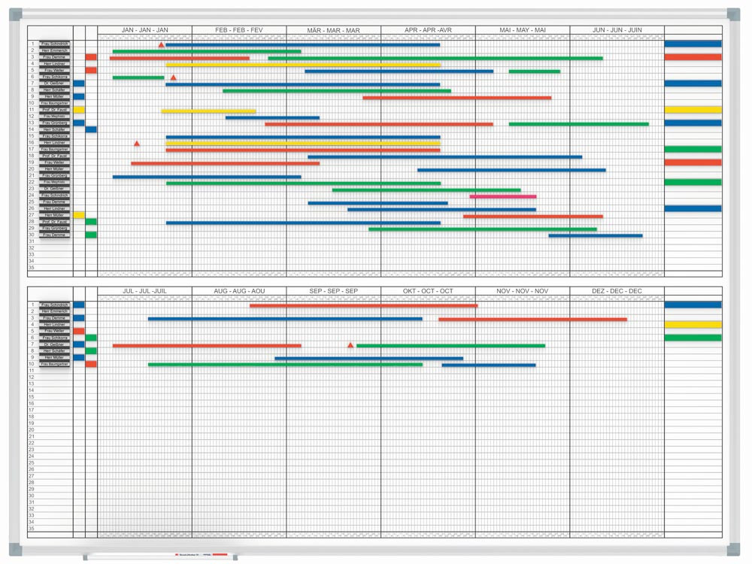Click the yellow square beside Prof. Dr. Faust row 11
Screen dimensions: 752x564
pos(79,110)
